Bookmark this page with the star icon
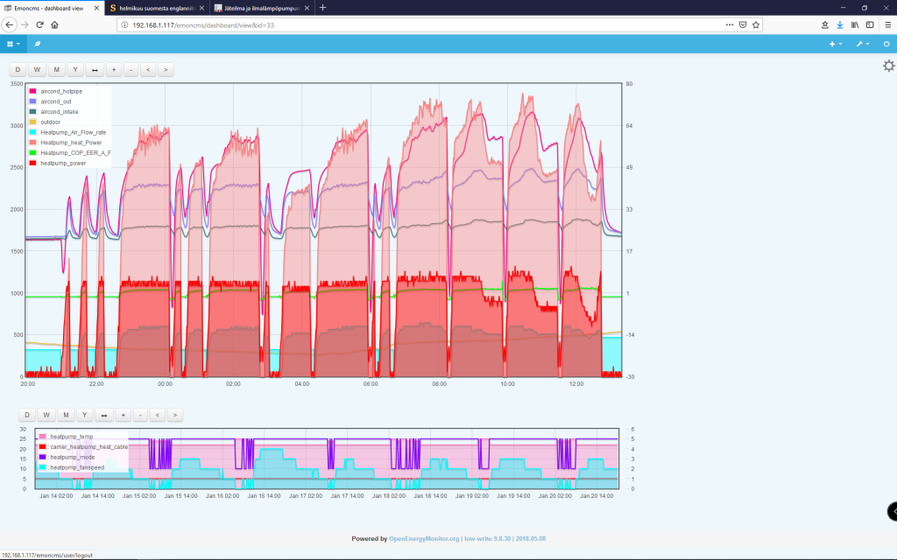Screen dimensions: 897x560 tap(755, 24)
